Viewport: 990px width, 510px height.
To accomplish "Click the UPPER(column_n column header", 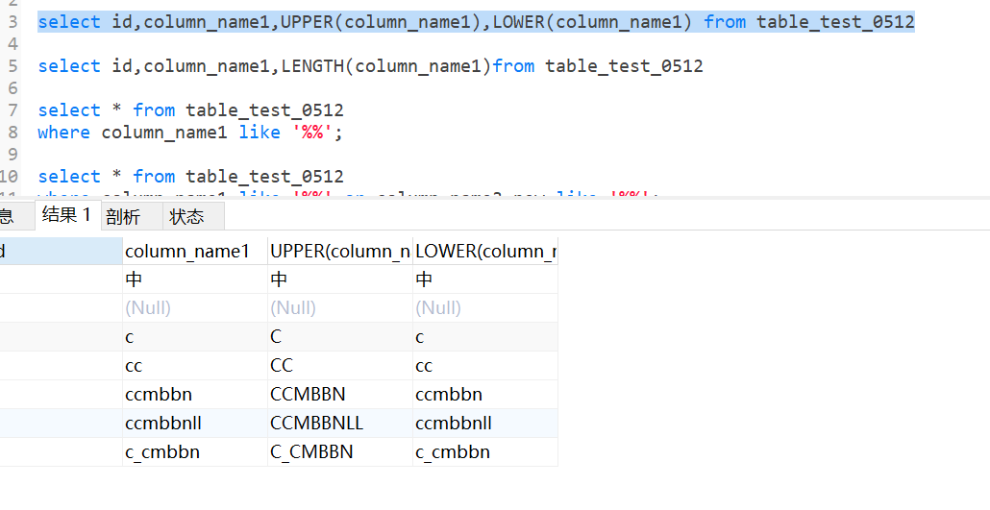I will tap(339, 252).
